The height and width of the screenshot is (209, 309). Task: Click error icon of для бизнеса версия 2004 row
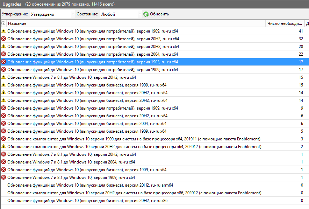coord(3,123)
